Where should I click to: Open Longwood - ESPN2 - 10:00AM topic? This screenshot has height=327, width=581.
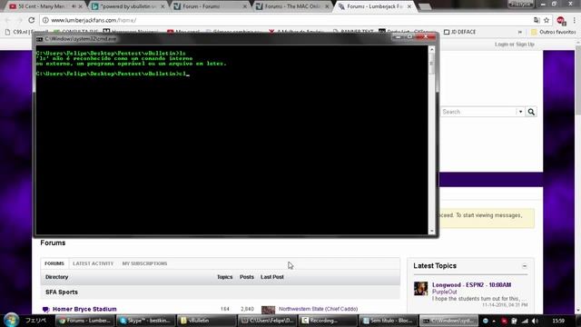point(471,285)
